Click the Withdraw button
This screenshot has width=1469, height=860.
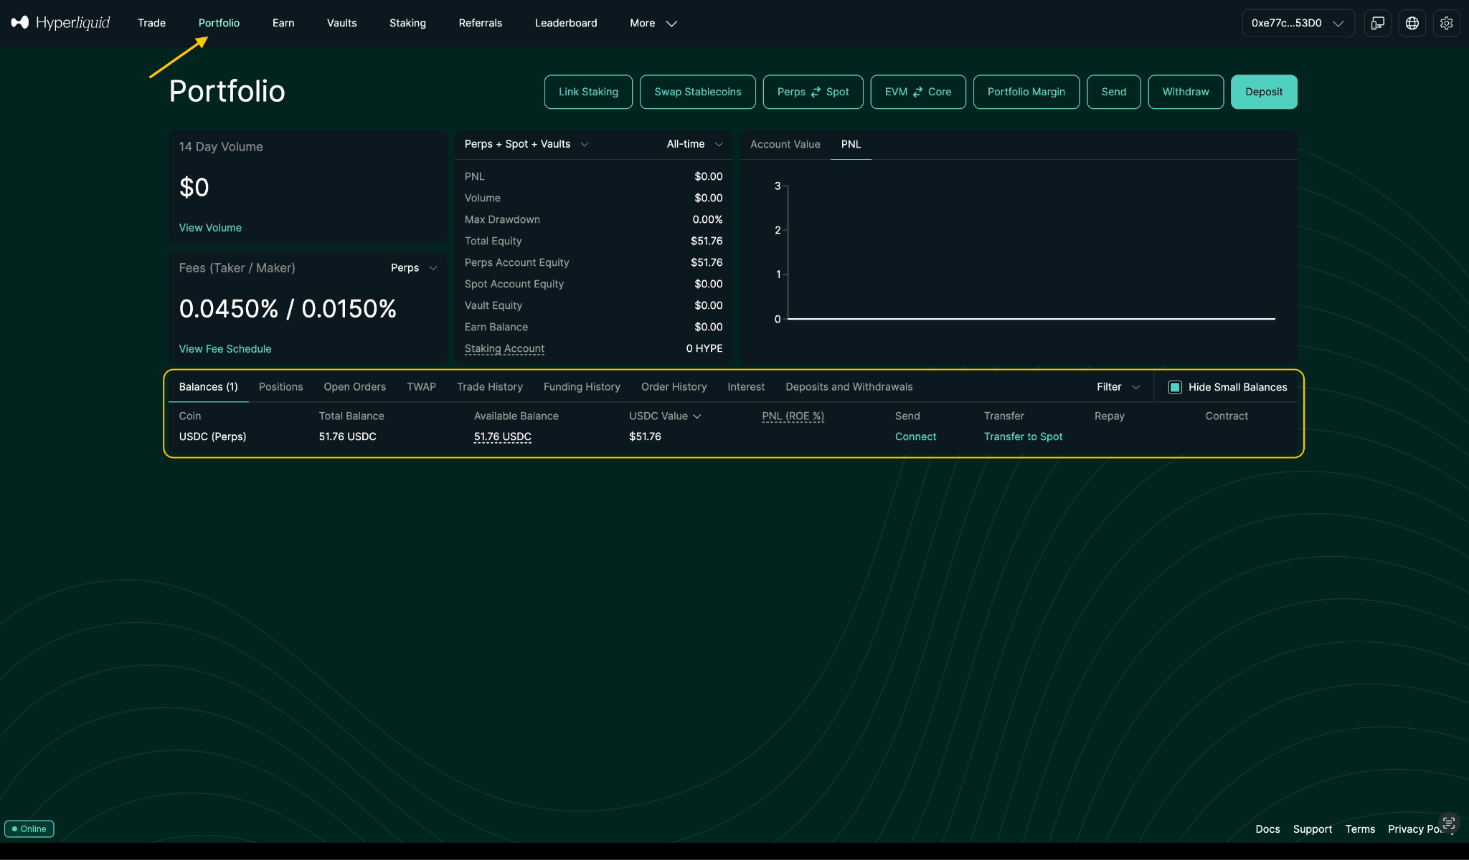1185,92
